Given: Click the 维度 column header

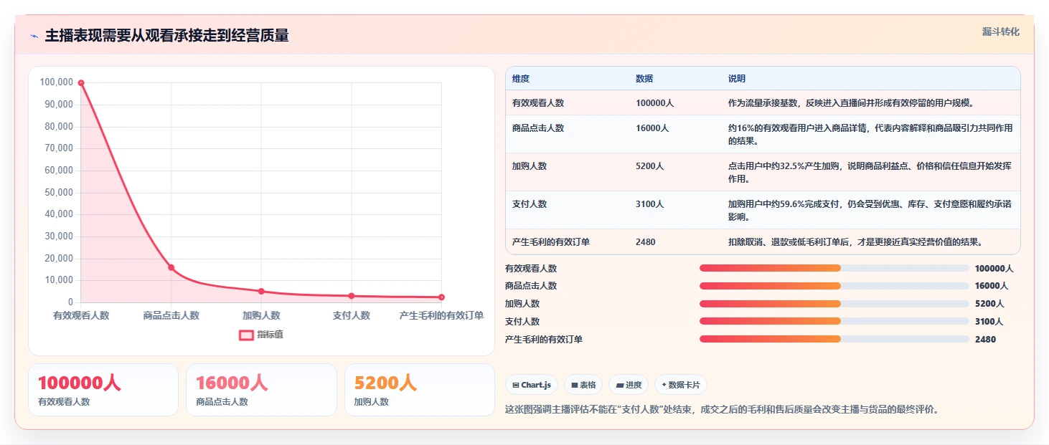Looking at the screenshot, I should (x=521, y=79).
